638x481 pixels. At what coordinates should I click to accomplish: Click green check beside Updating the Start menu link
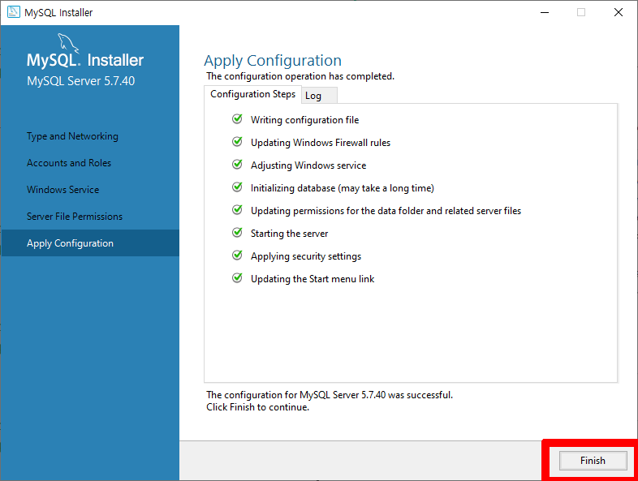237,277
